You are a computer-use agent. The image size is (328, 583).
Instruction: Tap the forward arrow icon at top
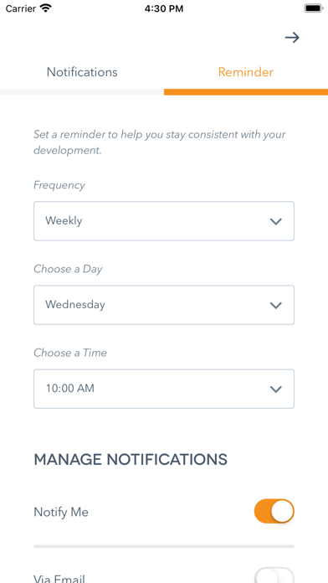click(292, 38)
